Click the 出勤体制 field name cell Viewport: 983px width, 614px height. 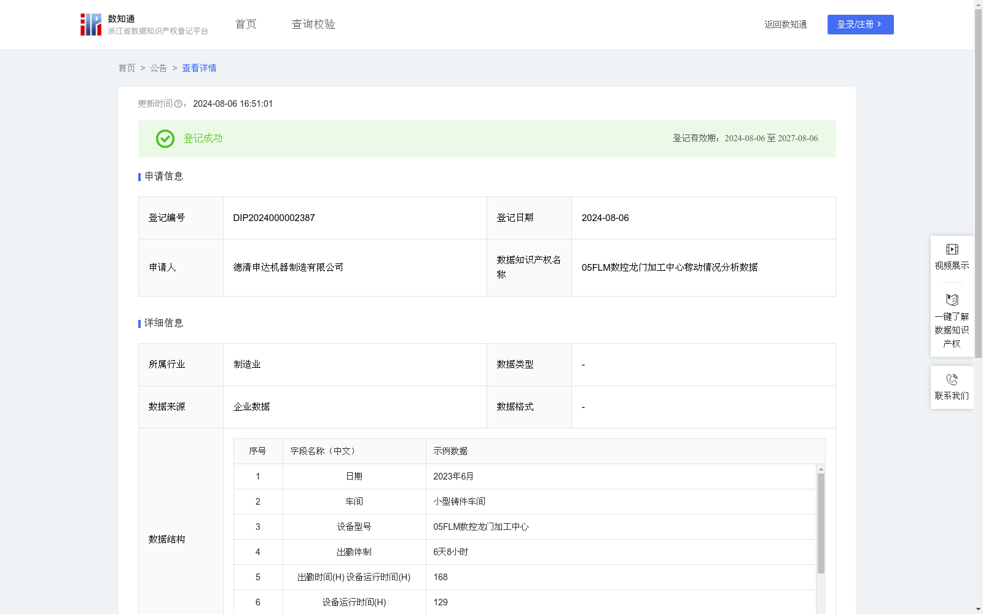click(354, 552)
